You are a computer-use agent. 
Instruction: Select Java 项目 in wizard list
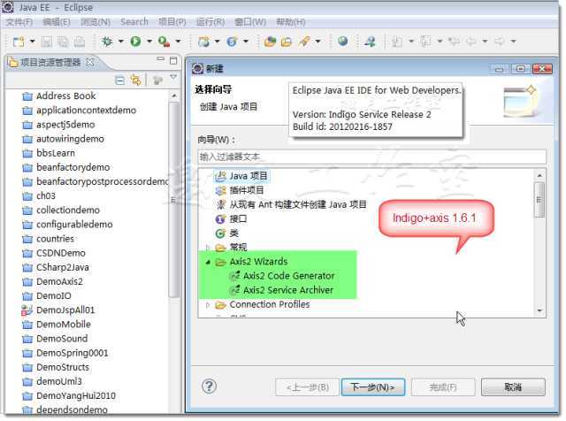click(x=241, y=176)
